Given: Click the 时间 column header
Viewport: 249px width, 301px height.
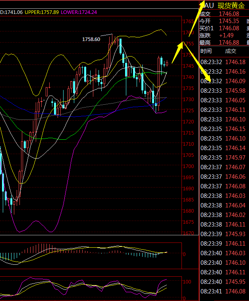Looking at the screenshot, I should [x=206, y=51].
